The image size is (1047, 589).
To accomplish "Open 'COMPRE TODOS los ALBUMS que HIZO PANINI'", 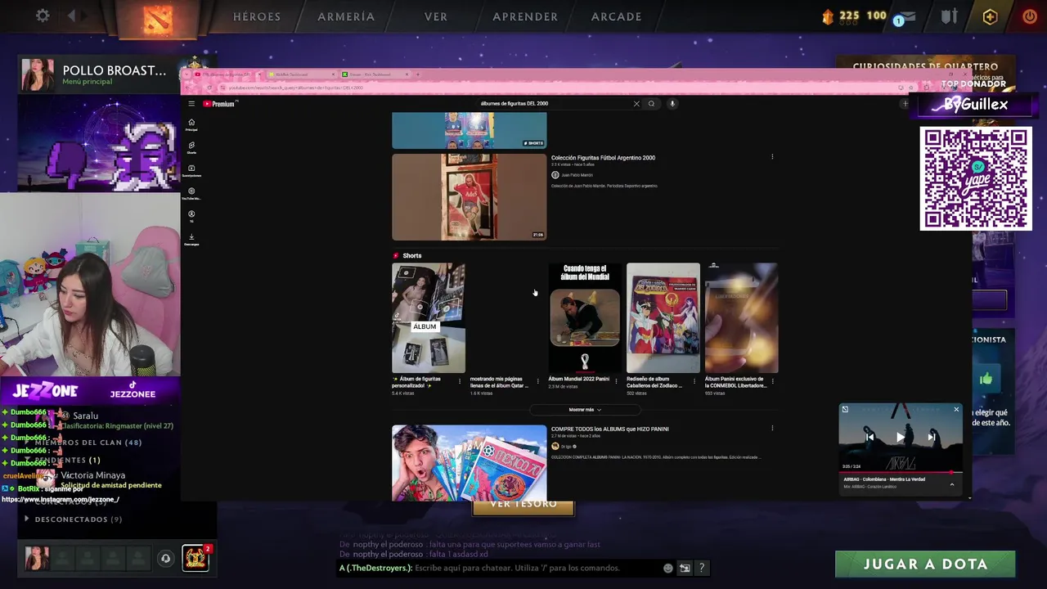I will 609,429.
